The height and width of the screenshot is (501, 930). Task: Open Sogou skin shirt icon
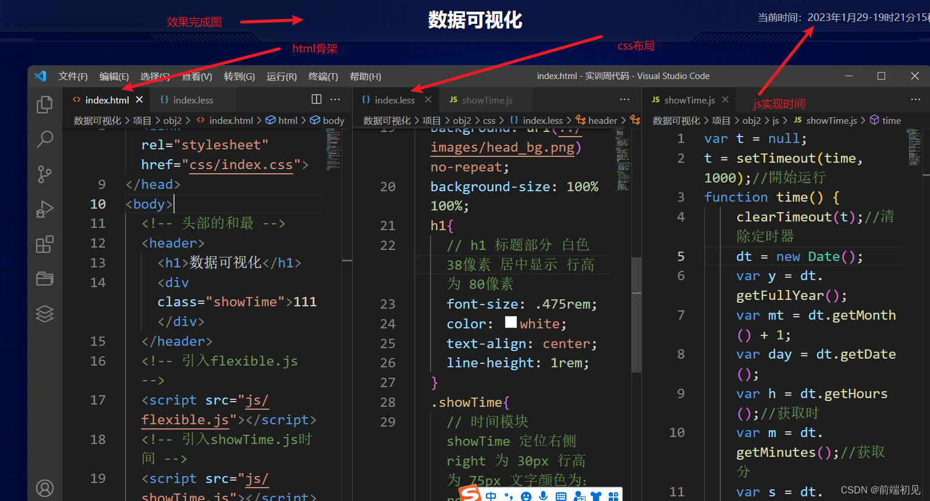[596, 496]
